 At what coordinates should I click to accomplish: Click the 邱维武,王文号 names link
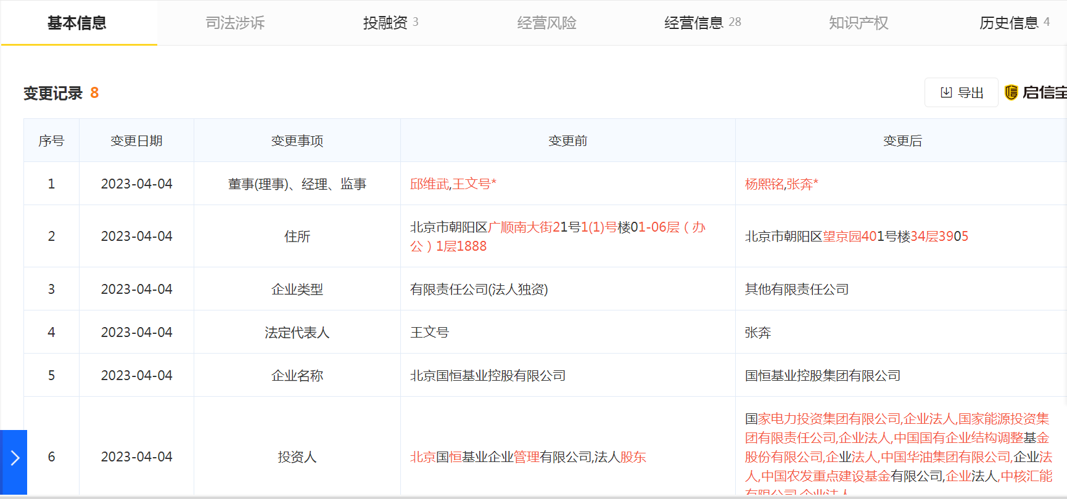pos(453,184)
